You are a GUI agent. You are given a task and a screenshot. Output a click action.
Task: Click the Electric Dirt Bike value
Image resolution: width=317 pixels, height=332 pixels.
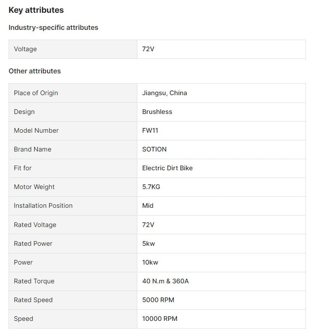point(167,168)
